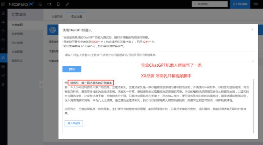Open the gift box icon in sidebar
The height and width of the screenshot is (145, 263).
3,40
